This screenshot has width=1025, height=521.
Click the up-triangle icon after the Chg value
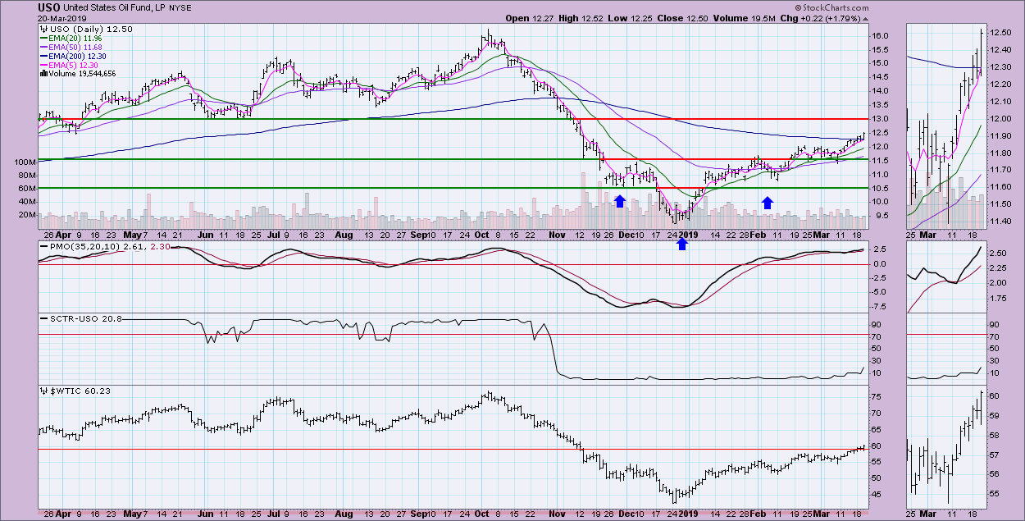866,18
